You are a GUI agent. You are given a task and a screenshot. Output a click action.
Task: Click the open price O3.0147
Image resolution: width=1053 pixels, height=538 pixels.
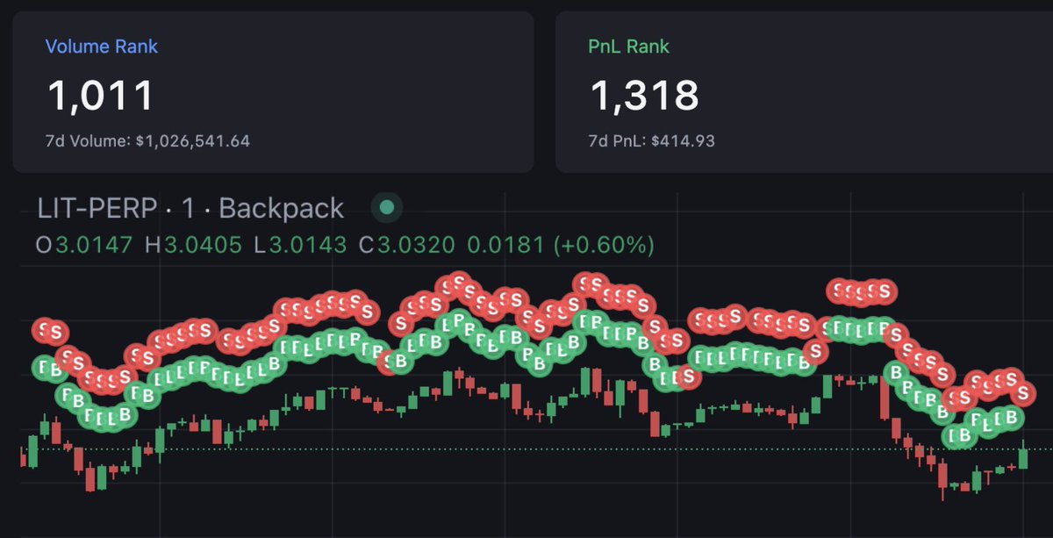83,245
